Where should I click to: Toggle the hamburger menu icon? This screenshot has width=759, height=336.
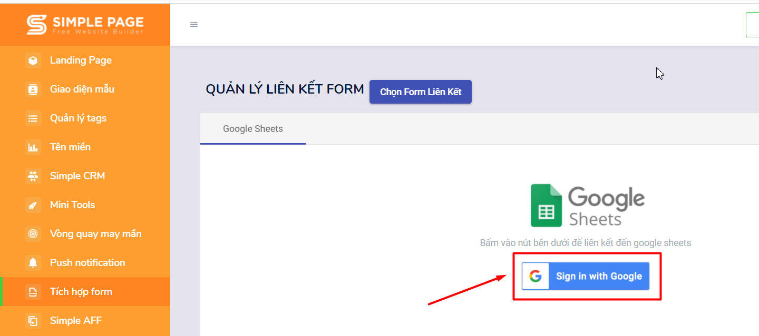194,25
